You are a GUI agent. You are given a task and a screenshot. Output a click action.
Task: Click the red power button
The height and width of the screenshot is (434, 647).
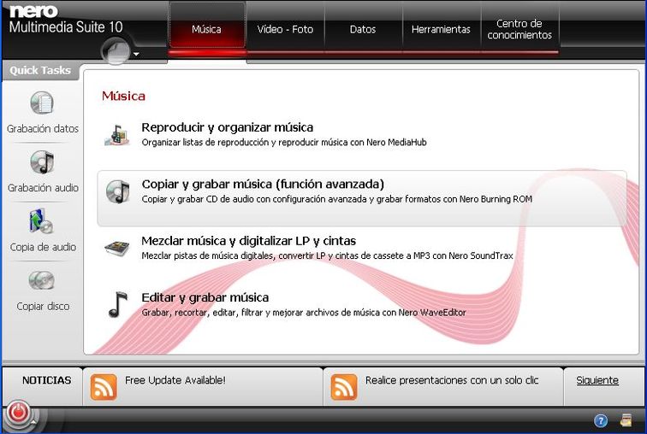[18, 413]
